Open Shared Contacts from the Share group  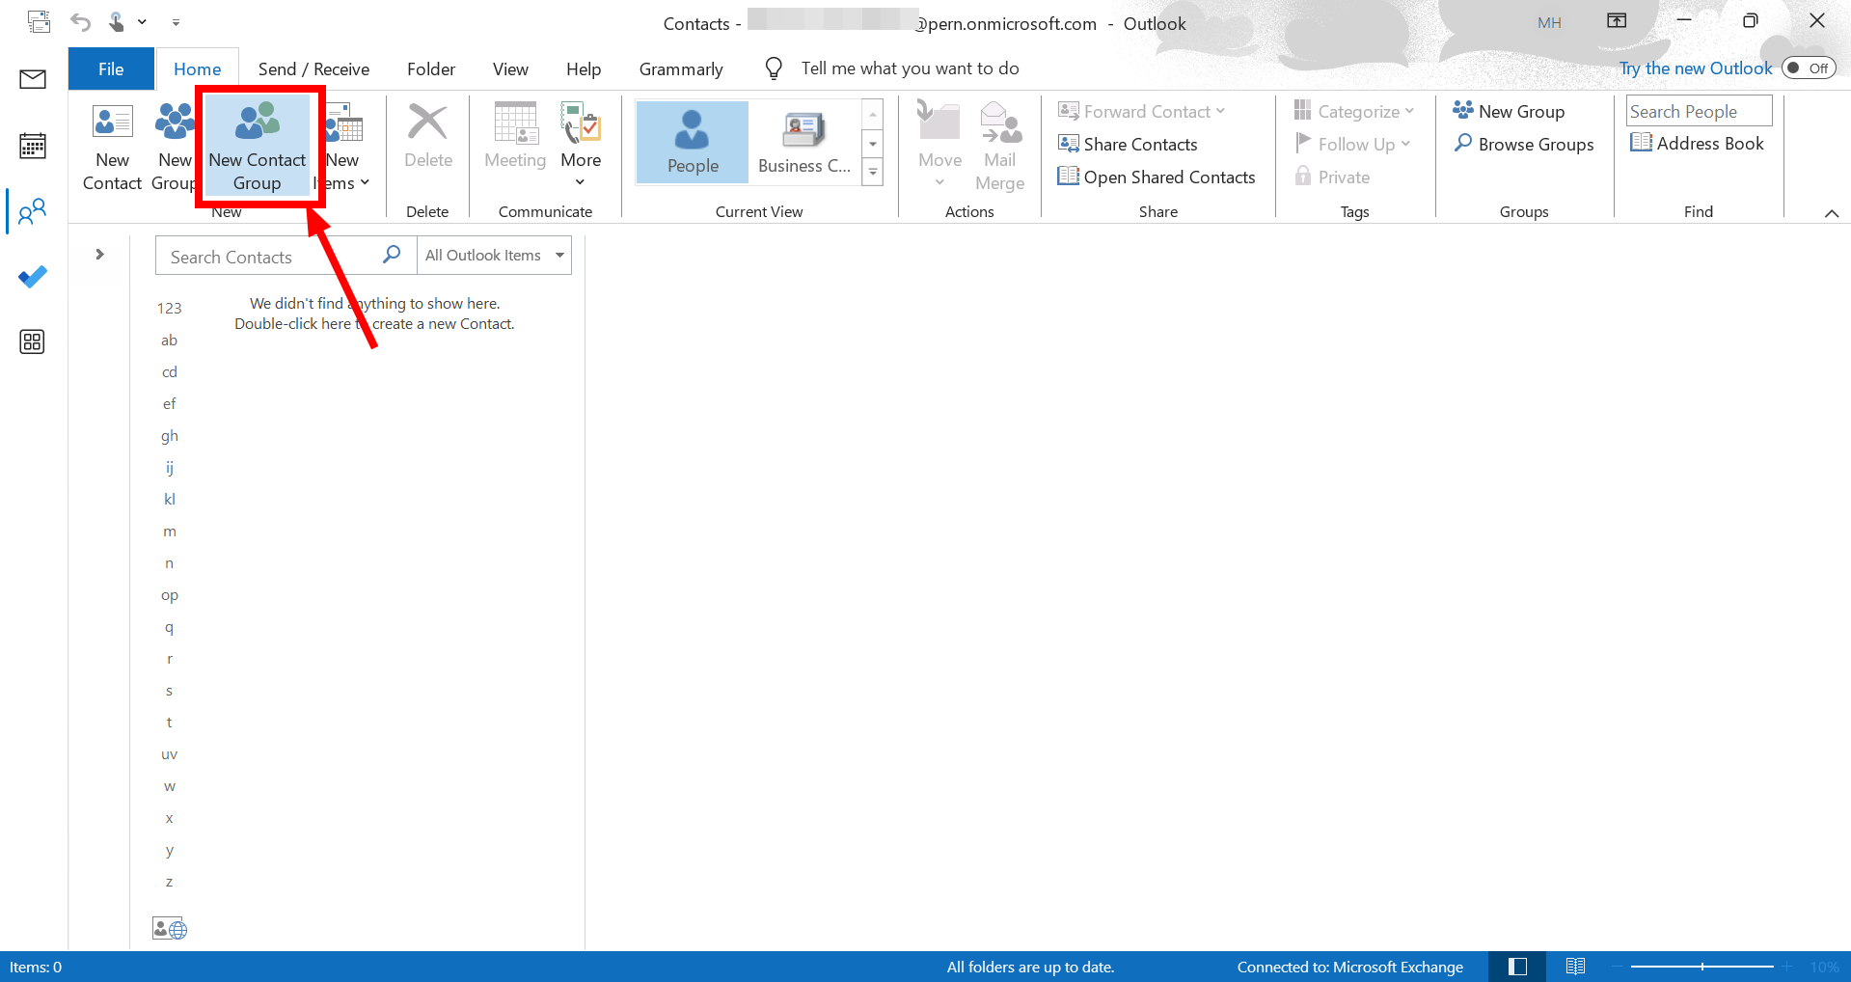click(x=1157, y=177)
